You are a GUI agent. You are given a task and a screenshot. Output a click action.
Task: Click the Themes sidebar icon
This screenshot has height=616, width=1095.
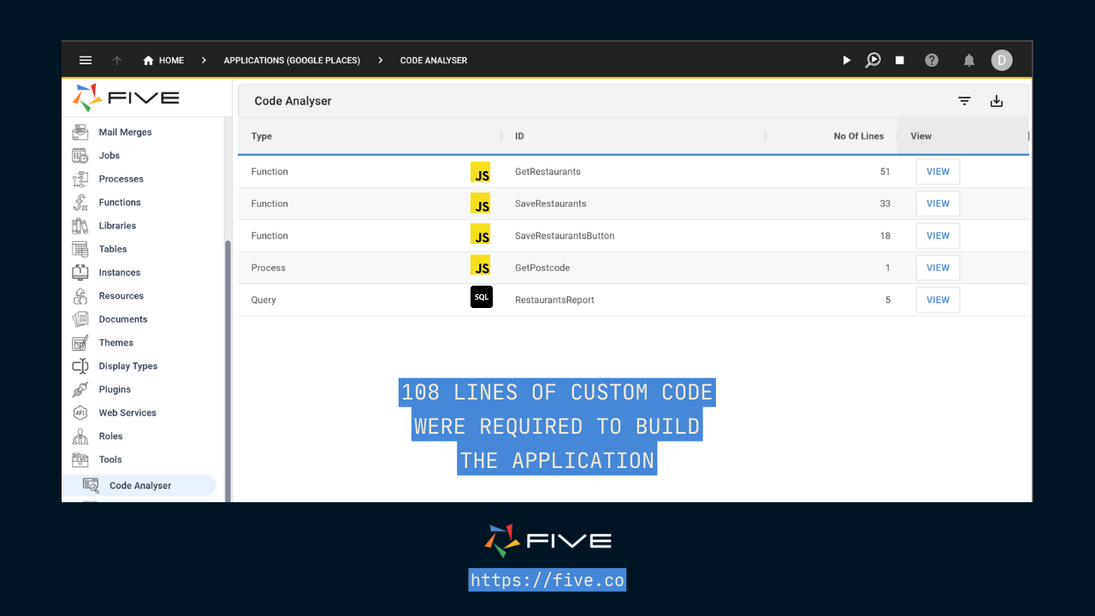point(80,342)
